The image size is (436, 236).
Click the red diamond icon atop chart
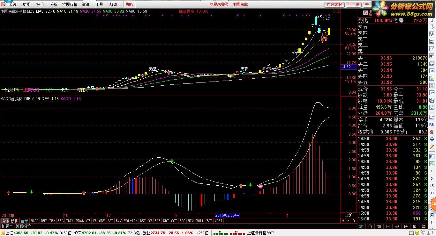click(334, 11)
